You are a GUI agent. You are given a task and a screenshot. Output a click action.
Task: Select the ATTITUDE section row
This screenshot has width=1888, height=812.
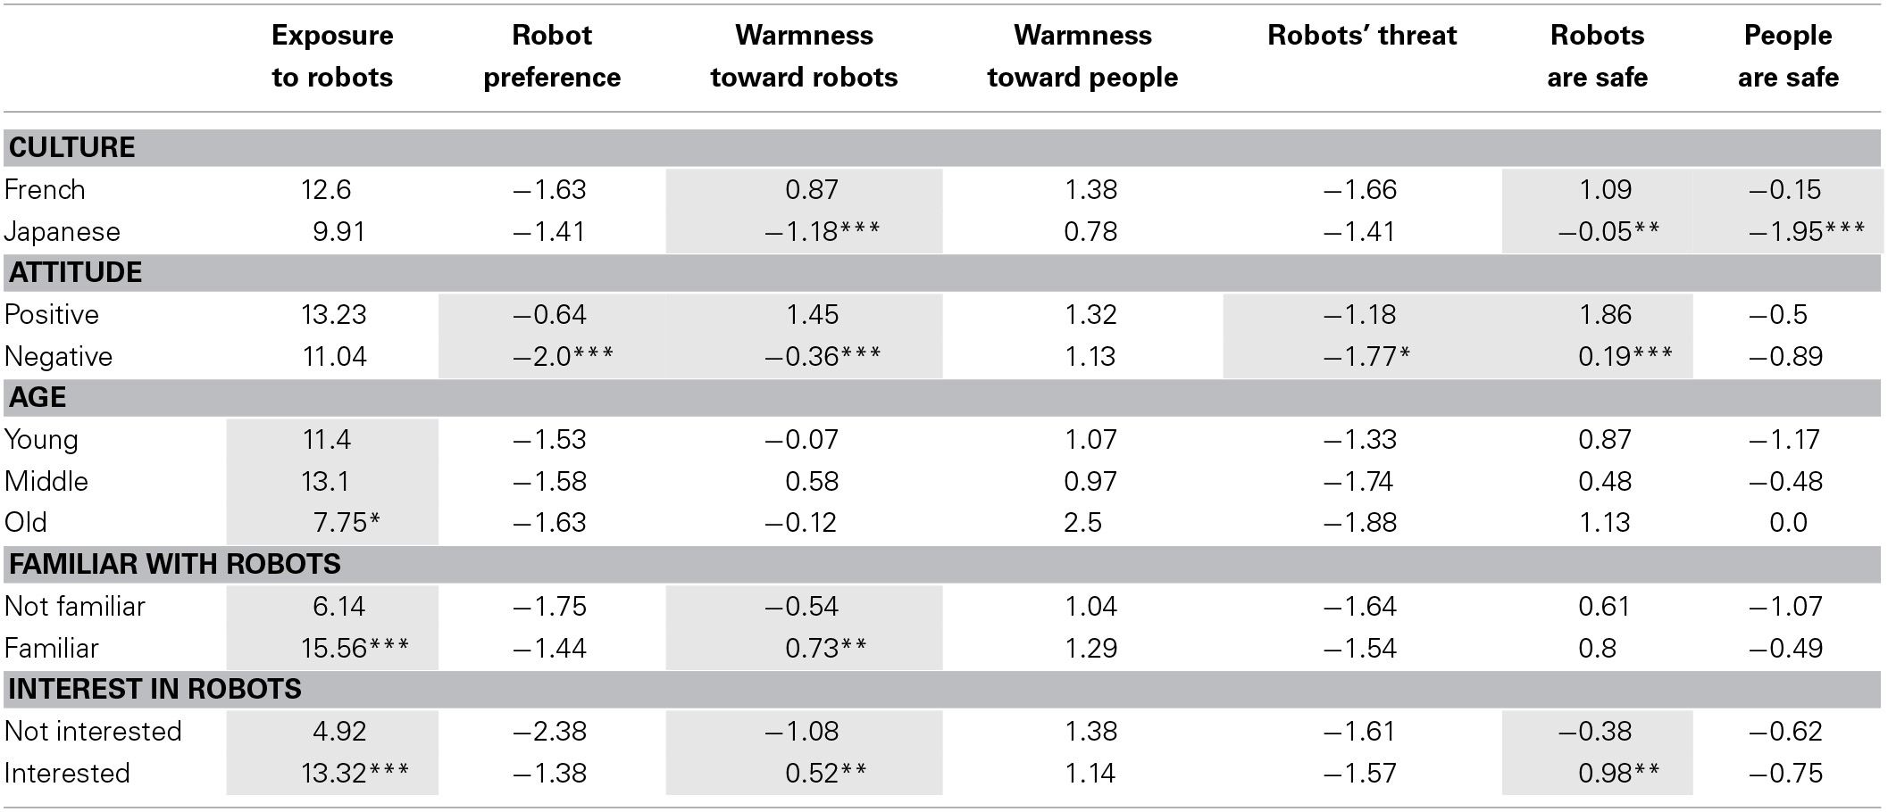coord(942,273)
